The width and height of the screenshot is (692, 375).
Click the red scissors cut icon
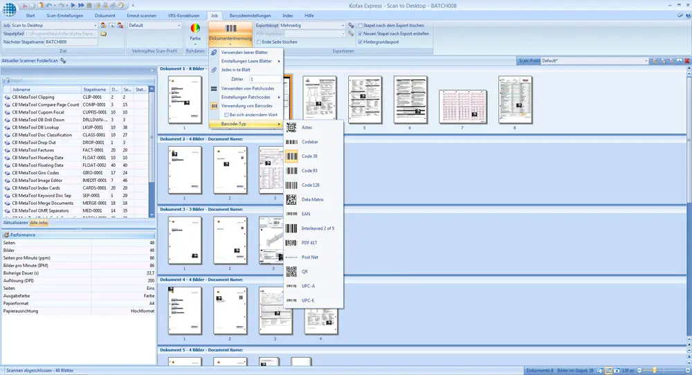pyautogui.click(x=24, y=6)
